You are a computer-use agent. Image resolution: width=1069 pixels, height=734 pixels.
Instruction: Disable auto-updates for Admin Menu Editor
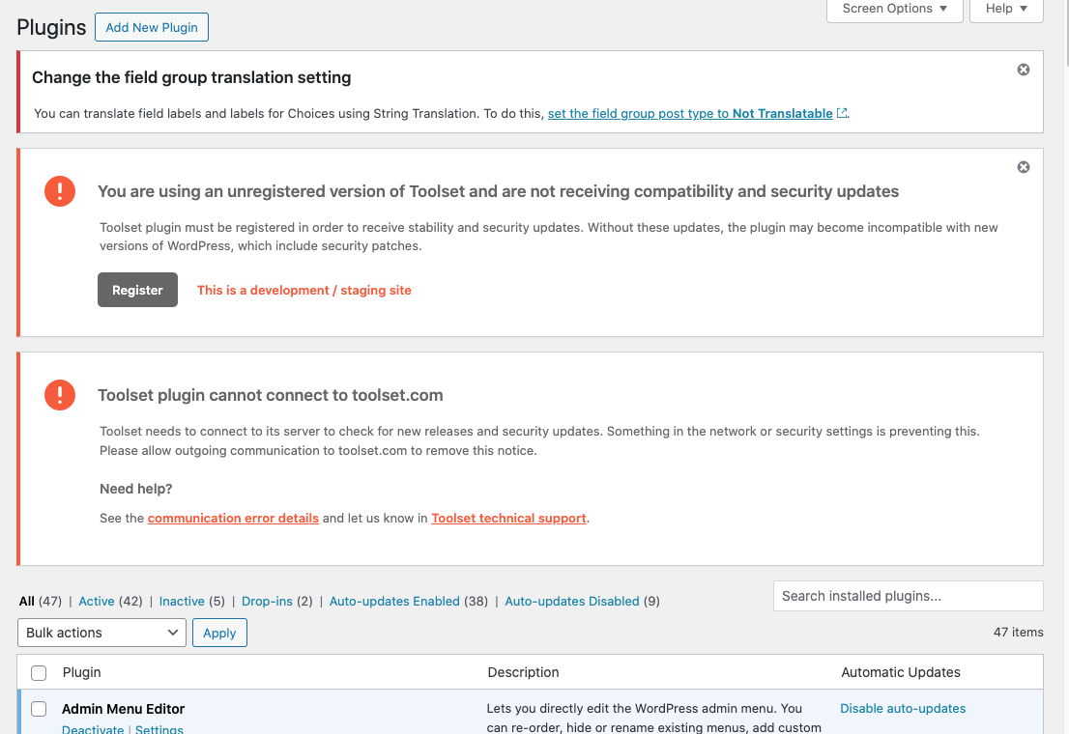pos(903,709)
